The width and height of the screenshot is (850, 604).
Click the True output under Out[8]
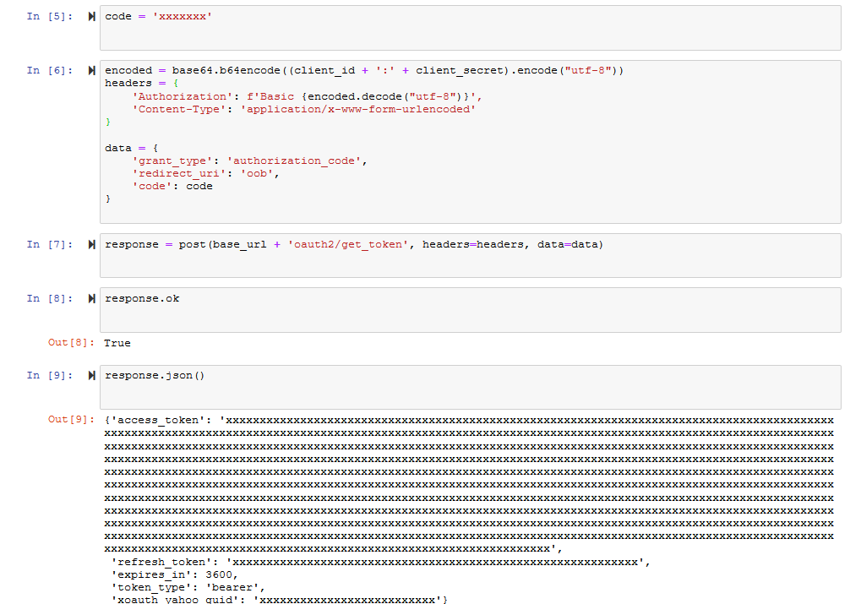[117, 343]
